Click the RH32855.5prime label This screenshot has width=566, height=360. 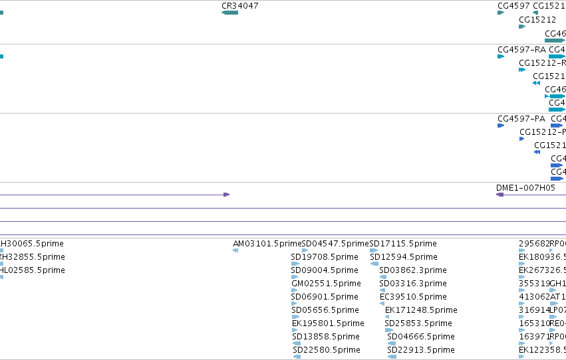(33, 257)
